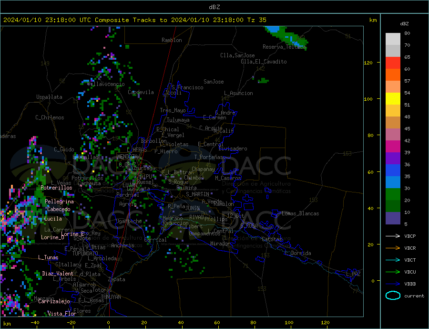Pick the green swatch between 30 and 20
Screen dimensions: 429x329
[393, 194]
